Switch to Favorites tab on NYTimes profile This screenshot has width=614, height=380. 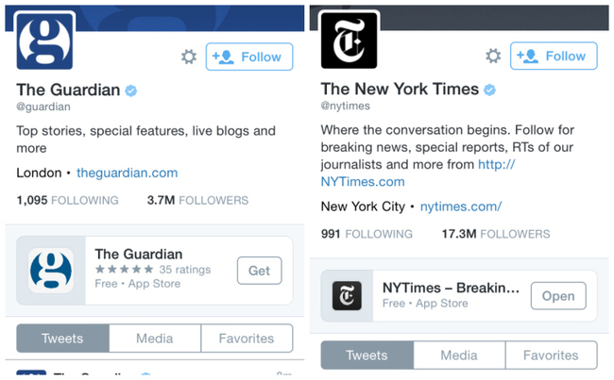coord(551,355)
